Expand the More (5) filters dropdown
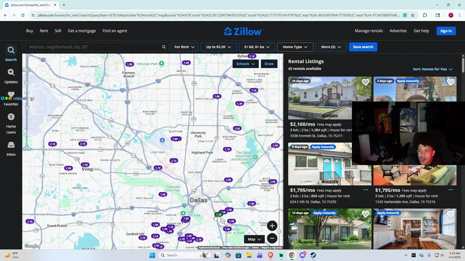The width and height of the screenshot is (465, 261). 331,47
